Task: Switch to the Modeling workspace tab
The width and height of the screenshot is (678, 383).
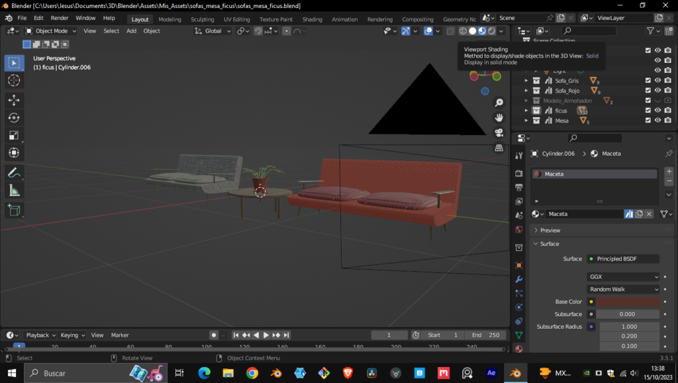Action: [169, 19]
